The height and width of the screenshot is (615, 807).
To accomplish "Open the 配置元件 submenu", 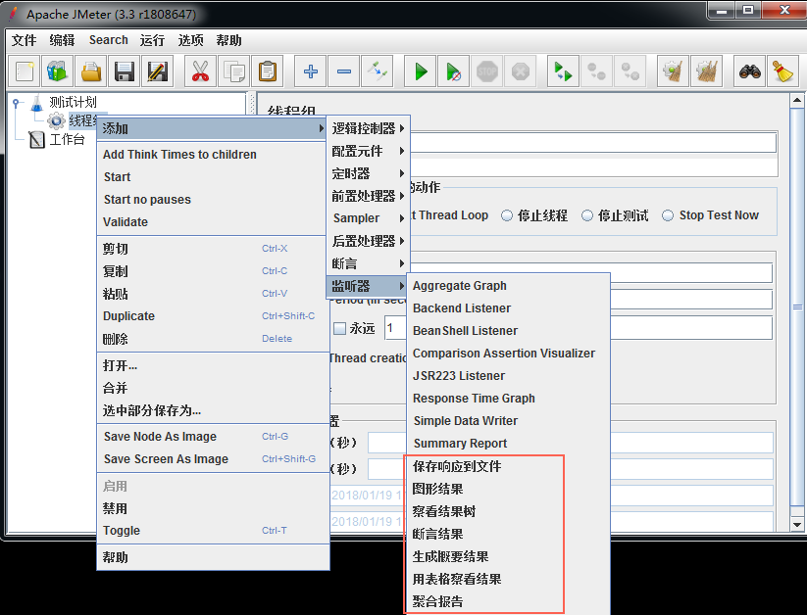I will click(x=368, y=151).
